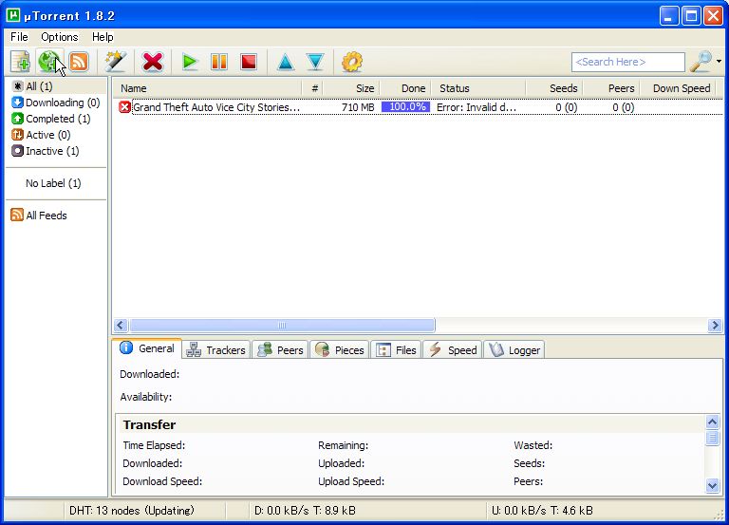Select Grand Theft Auto Vice City Stories torrent

(x=216, y=107)
